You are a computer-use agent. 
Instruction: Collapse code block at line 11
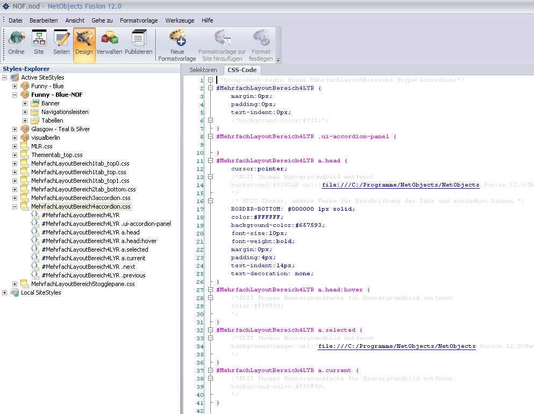point(211,161)
